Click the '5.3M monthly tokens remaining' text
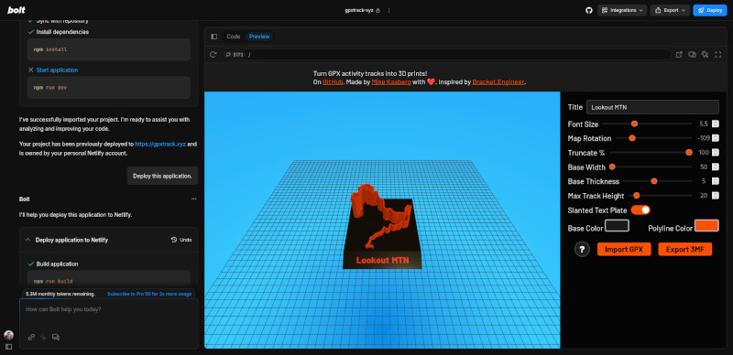Viewport: 733px width, 355px height. 60,294
